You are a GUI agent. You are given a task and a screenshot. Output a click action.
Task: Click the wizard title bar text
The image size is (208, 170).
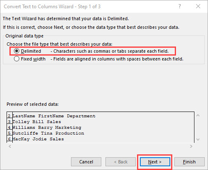52,7
